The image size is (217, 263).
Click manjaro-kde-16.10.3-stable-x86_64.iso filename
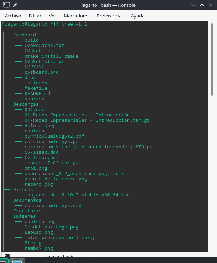(77, 195)
